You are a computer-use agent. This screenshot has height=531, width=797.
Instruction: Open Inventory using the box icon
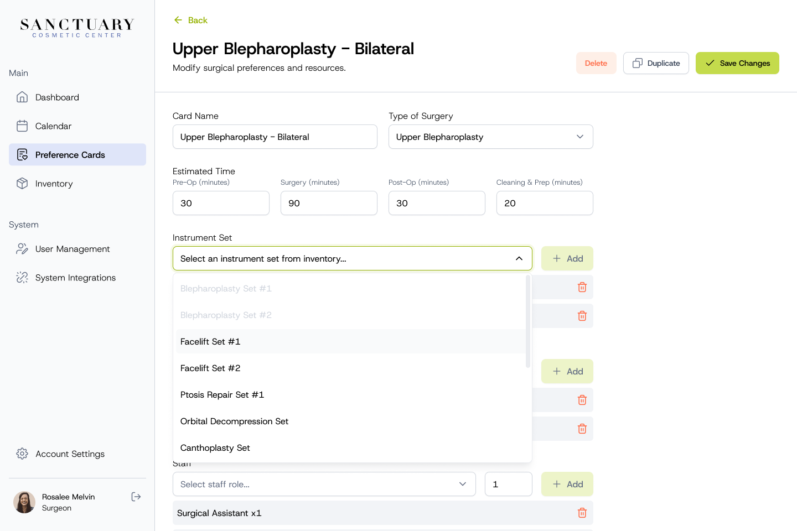[22, 184]
